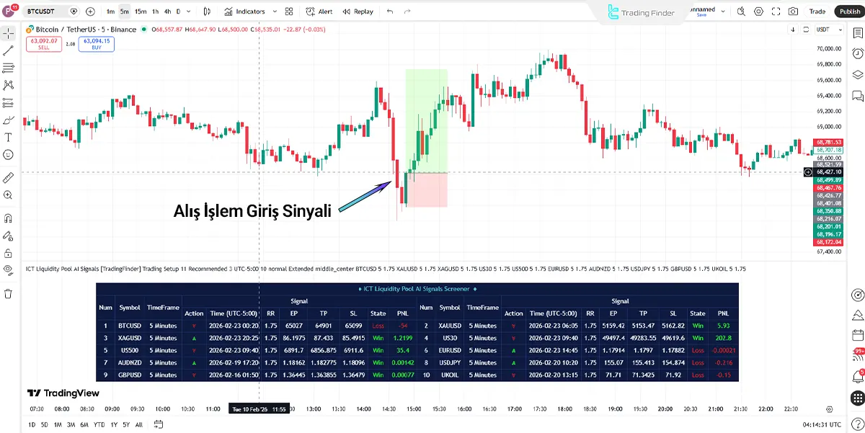Image resolution: width=865 pixels, height=433 pixels.
Task: Select the YTD date range
Action: [x=99, y=425]
